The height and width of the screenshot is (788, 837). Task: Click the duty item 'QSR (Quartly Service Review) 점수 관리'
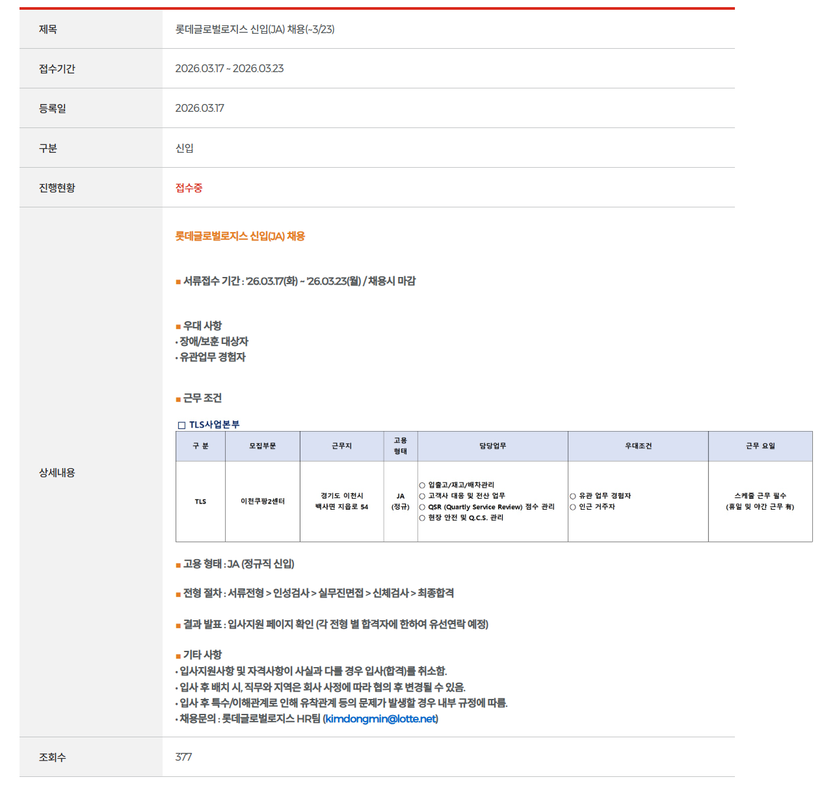click(x=487, y=507)
